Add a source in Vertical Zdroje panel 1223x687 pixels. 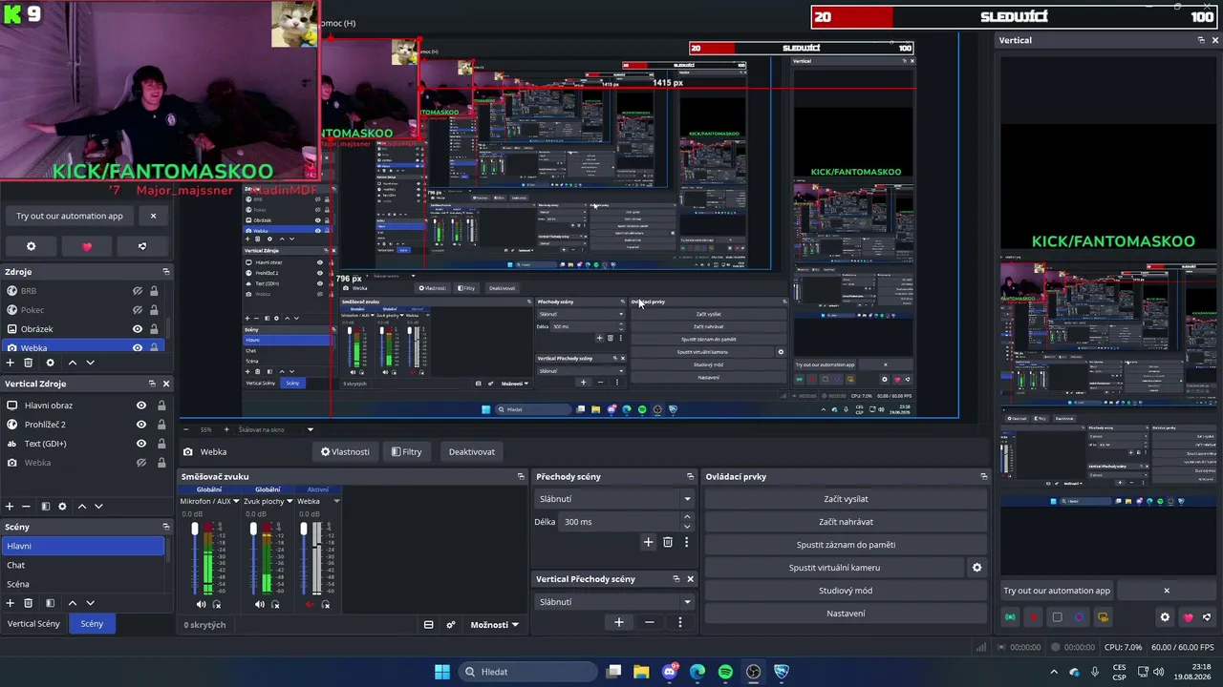[10, 507]
